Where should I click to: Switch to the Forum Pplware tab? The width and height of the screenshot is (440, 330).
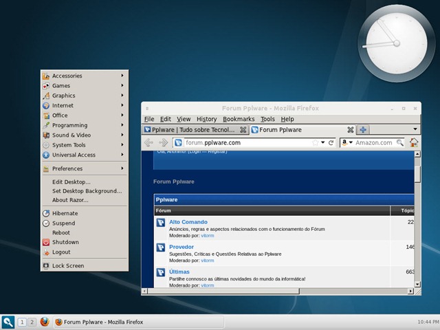pos(302,130)
